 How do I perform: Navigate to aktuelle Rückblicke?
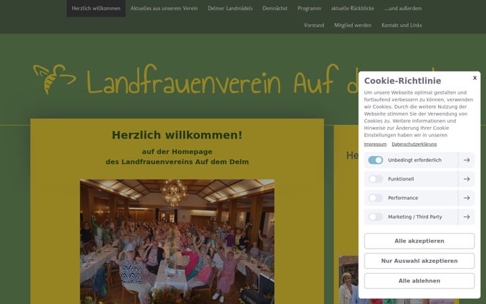[352, 8]
